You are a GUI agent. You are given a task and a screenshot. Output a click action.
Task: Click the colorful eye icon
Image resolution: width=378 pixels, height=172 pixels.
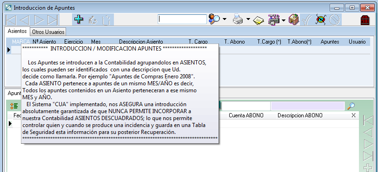click(x=321, y=19)
